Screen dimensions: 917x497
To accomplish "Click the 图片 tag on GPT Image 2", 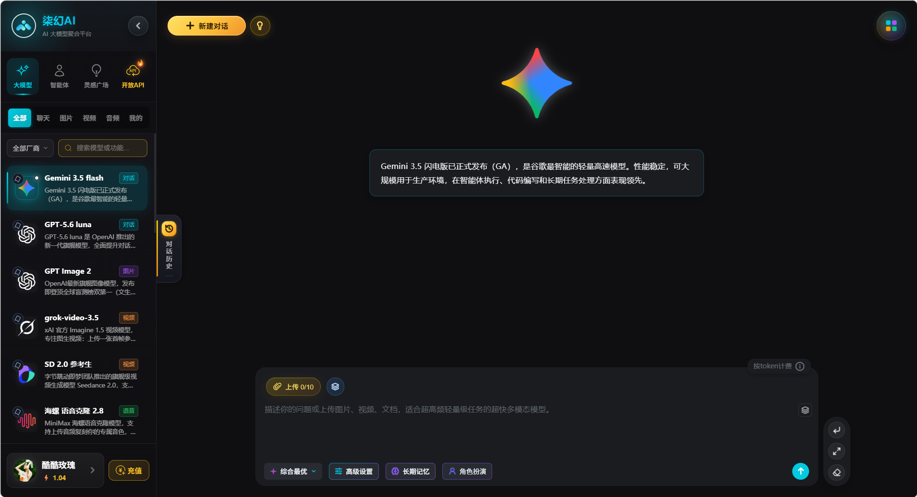I will pos(129,271).
